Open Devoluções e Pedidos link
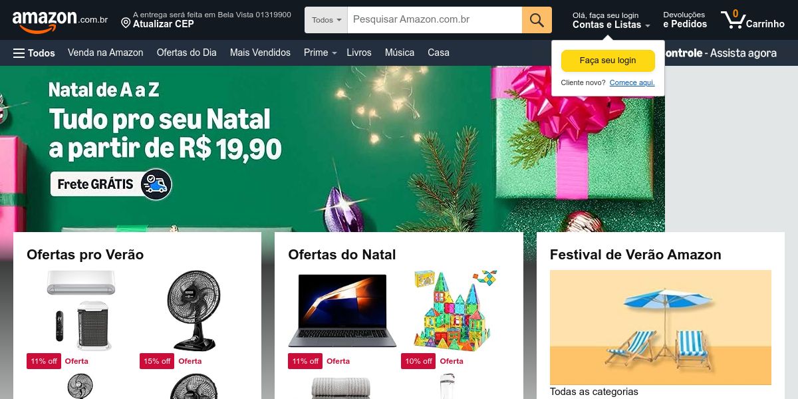This screenshot has height=399, width=798. [685, 20]
